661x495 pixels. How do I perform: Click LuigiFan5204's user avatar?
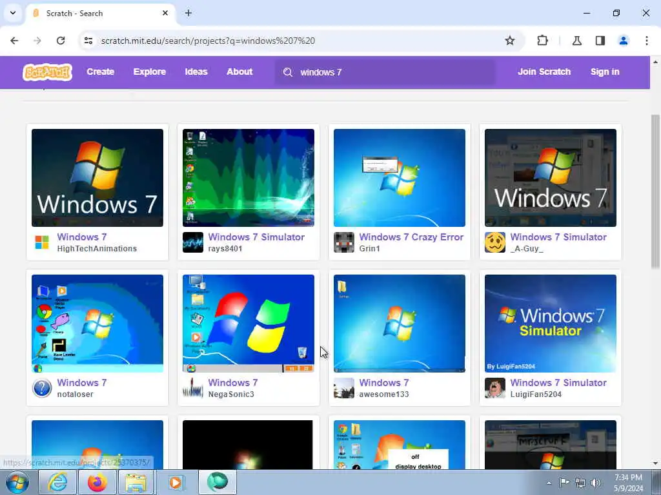coord(495,388)
